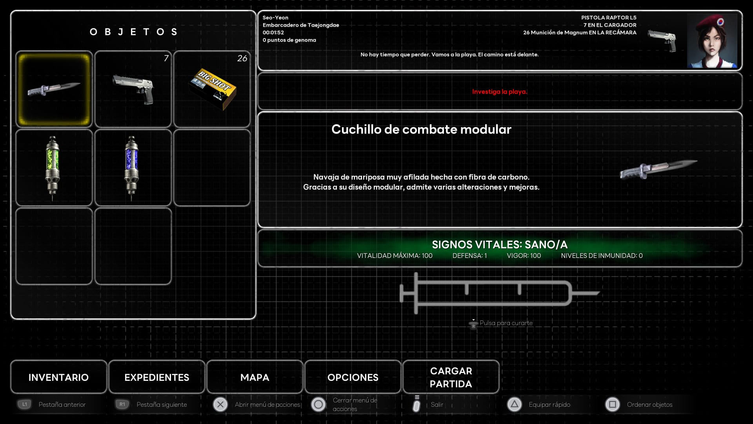Select the Big Shot ammo box

pos(212,89)
